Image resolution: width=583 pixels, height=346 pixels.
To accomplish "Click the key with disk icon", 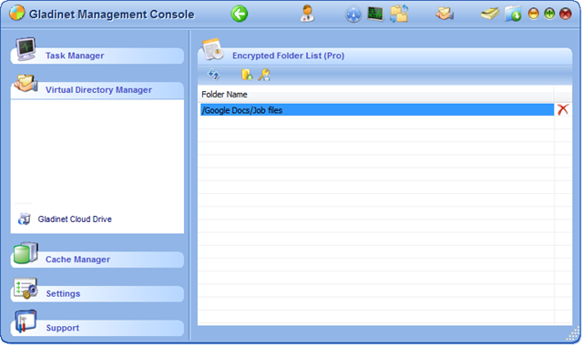I will coord(264,75).
